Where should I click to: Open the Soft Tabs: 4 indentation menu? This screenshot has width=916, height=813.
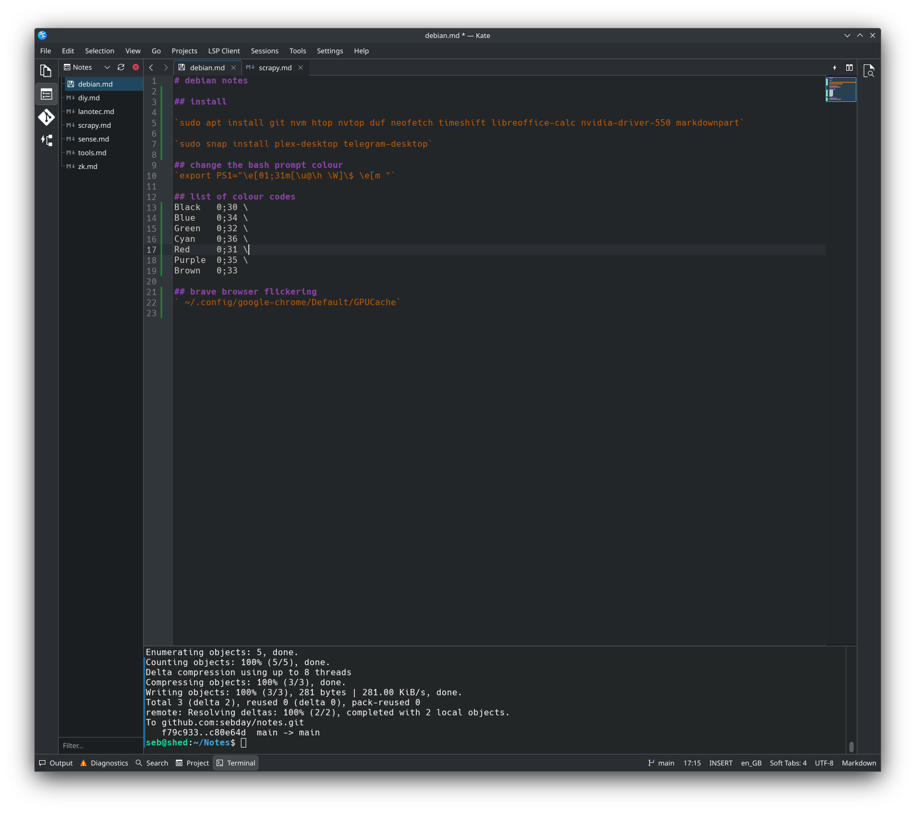tap(788, 763)
